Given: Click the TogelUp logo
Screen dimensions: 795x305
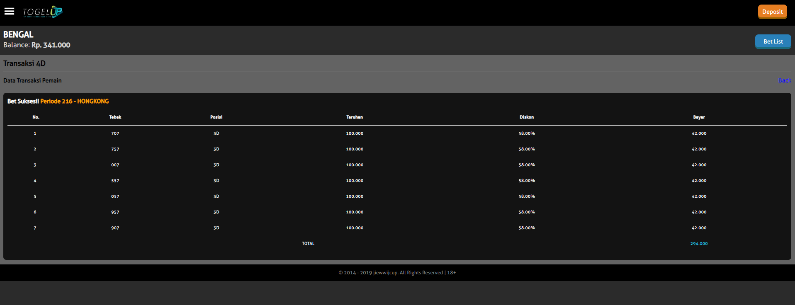Looking at the screenshot, I should (42, 12).
